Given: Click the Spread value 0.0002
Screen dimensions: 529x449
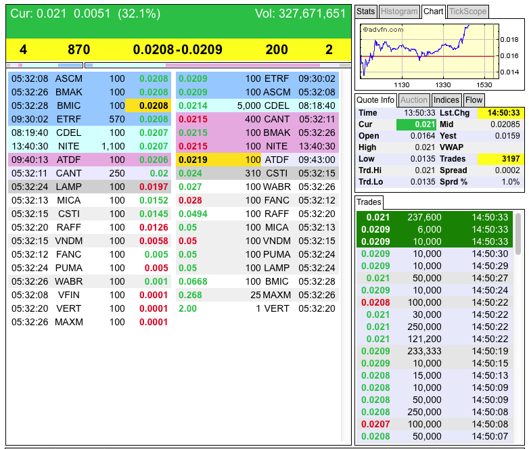Looking at the screenshot, I should click(507, 170).
